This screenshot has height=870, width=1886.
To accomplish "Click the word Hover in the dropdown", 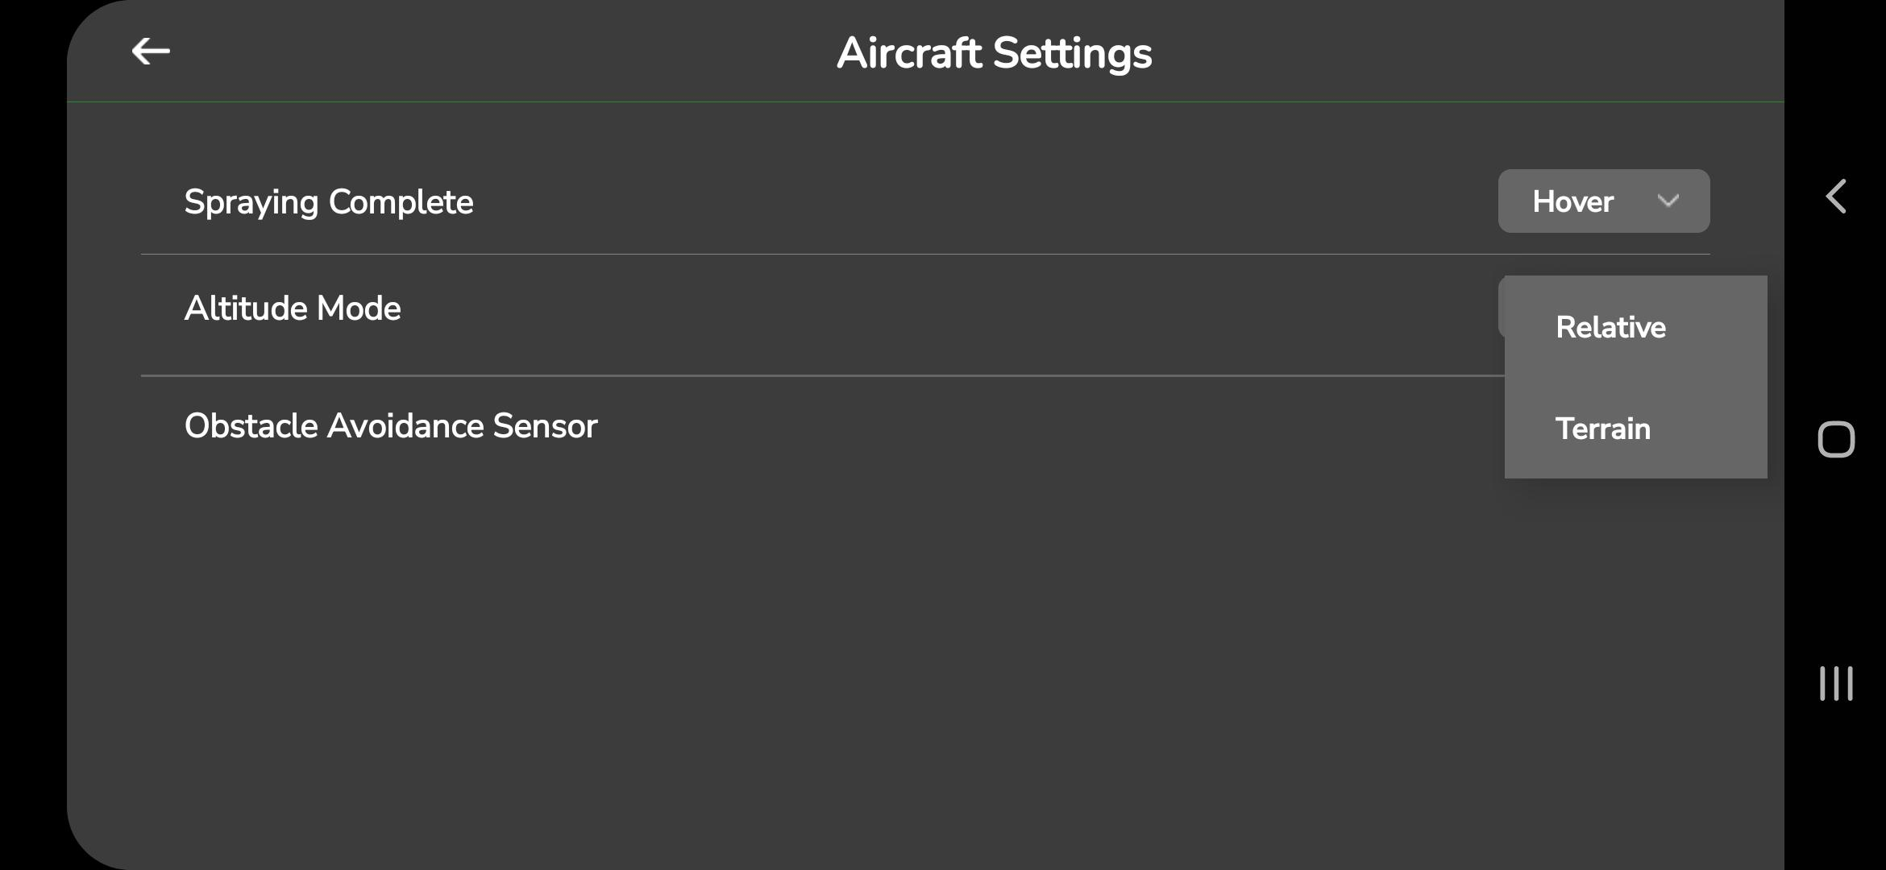I will point(1572,201).
